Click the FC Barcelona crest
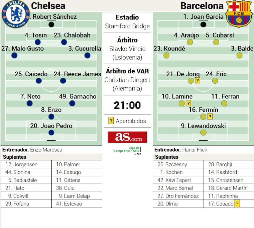Image resolution: width=254 pixels, height=228 pixels. click(238, 14)
